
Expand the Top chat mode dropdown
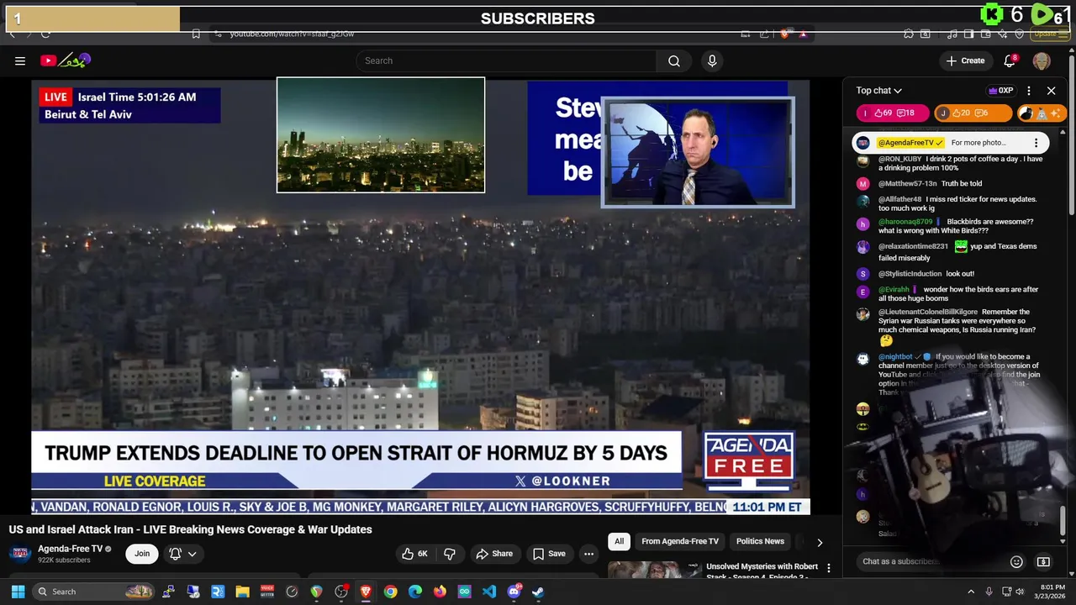coord(878,91)
